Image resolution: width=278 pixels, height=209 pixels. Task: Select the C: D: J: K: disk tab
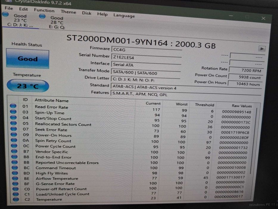(x=20, y=21)
